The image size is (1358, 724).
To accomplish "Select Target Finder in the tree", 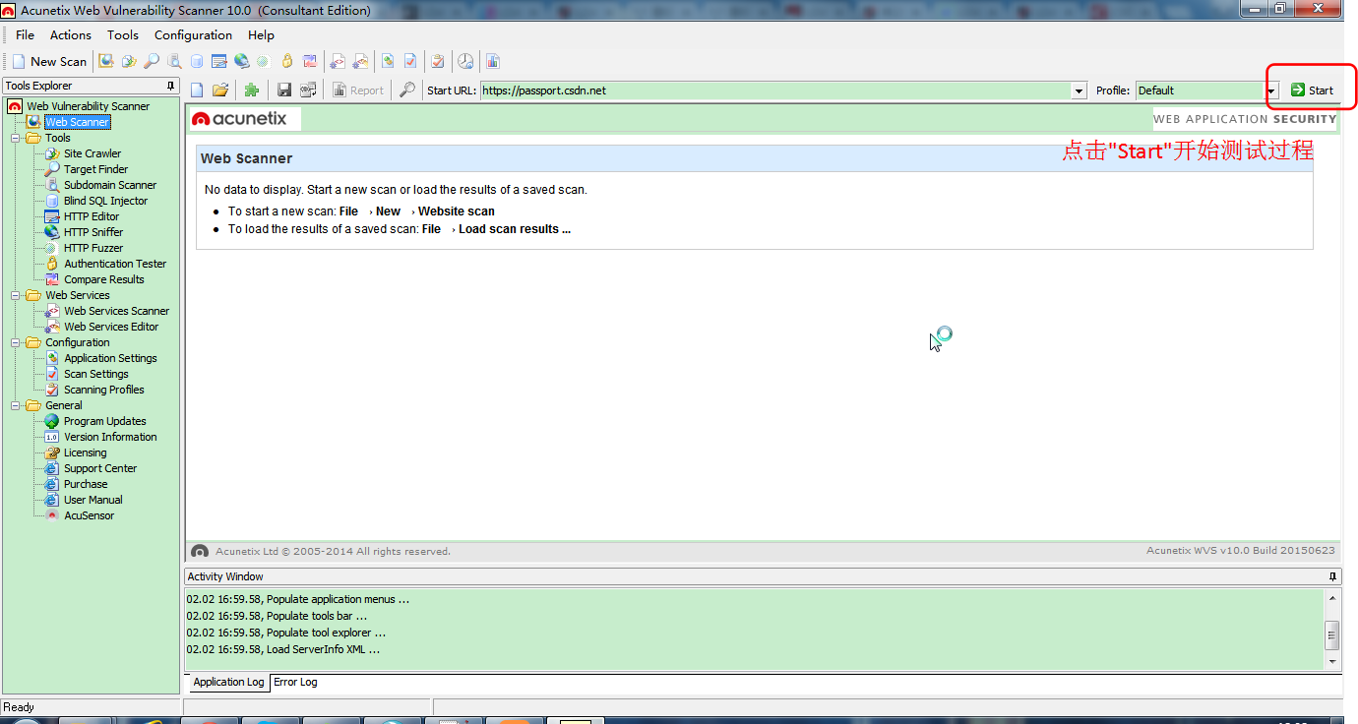I will click(x=95, y=169).
